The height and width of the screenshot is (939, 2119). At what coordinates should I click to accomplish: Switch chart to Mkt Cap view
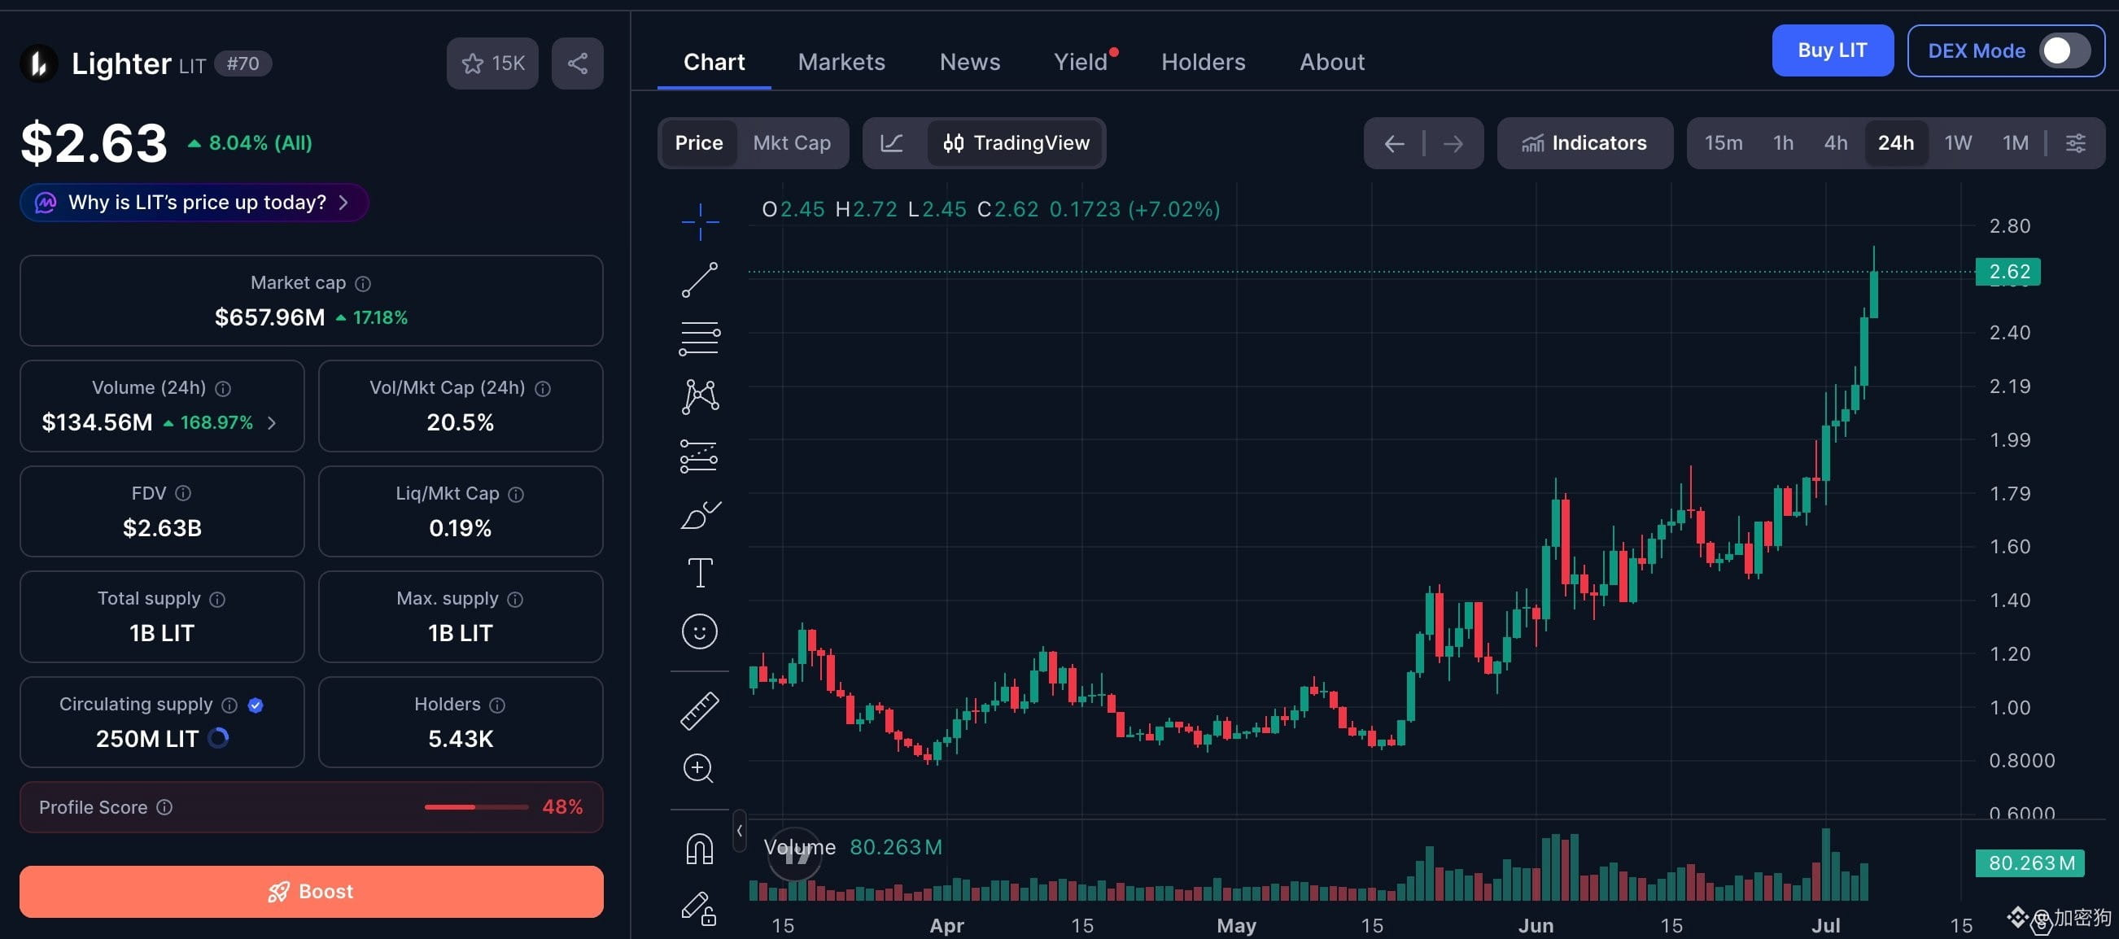point(792,143)
